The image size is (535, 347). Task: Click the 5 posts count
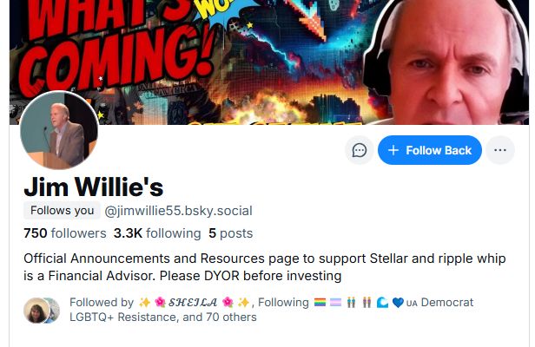(231, 233)
